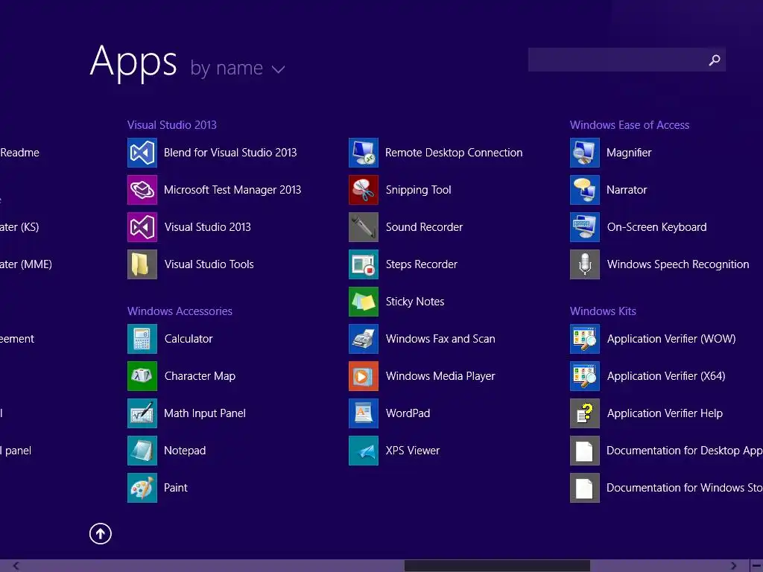Open the On-Screen Keyboard icon
Image resolution: width=763 pixels, height=572 pixels.
coord(585,227)
